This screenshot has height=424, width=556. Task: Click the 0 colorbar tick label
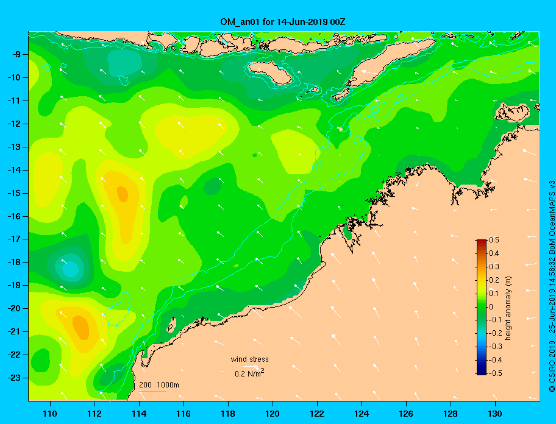click(491, 307)
